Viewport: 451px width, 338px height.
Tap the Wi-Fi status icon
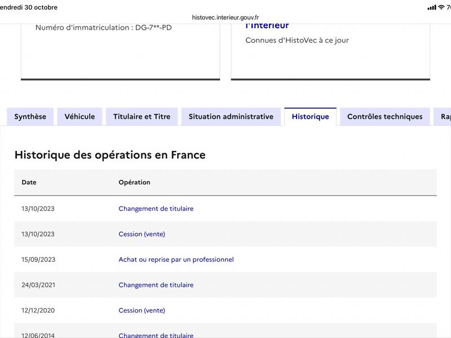pyautogui.click(x=441, y=7)
